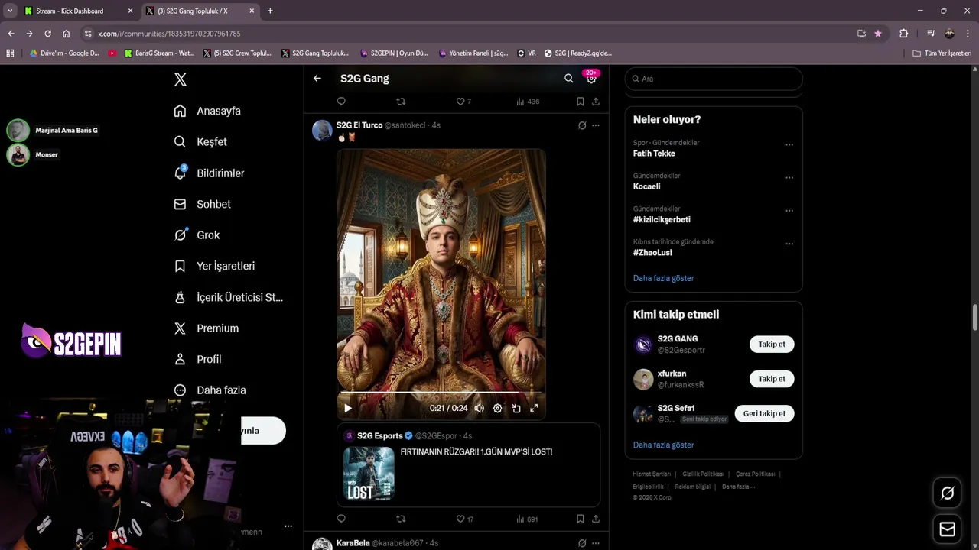Seek on the video progress bar
Image resolution: width=979 pixels, height=550 pixels.
click(441, 392)
